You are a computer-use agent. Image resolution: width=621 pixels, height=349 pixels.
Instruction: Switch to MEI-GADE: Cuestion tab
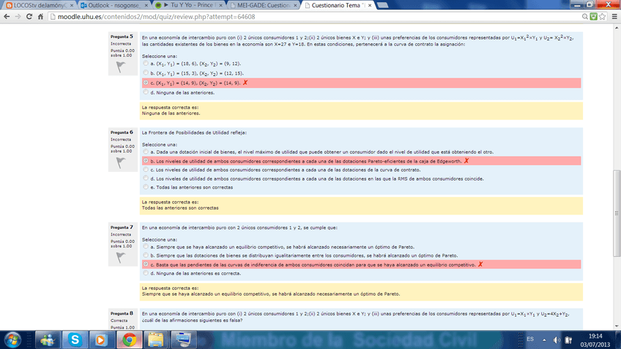[x=263, y=5]
